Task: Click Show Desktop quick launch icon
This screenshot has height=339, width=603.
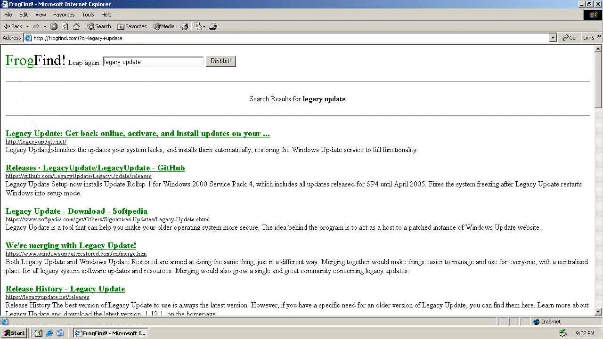Action: click(x=39, y=333)
